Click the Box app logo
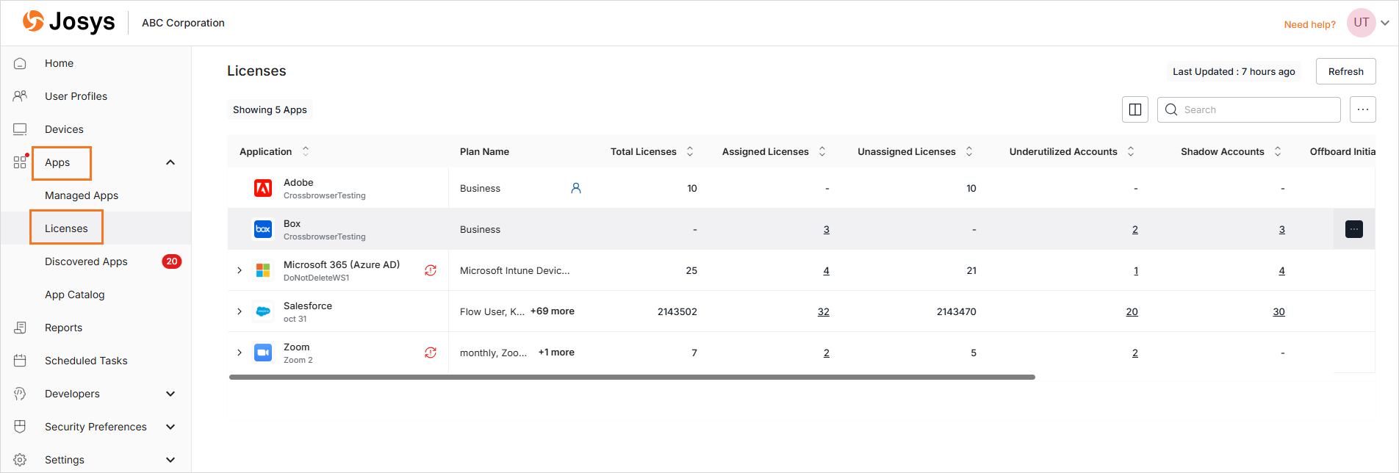The image size is (1399, 473). coord(263,229)
